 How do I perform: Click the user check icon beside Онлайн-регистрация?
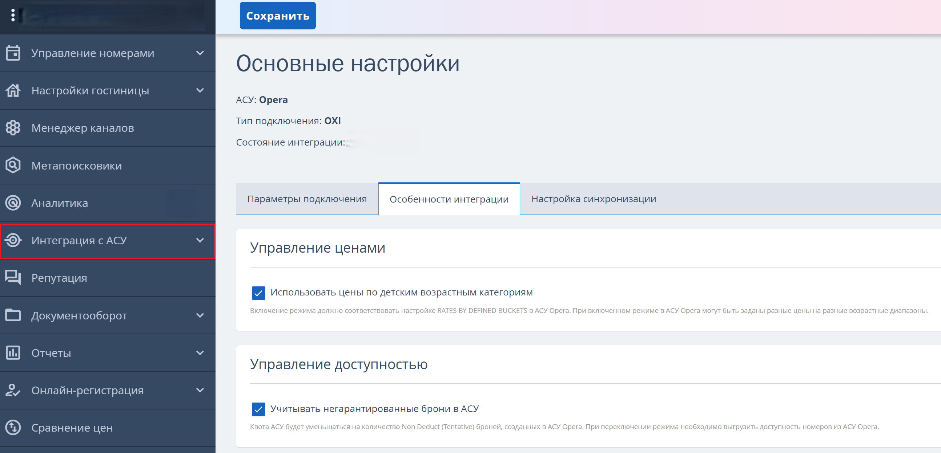[13, 390]
